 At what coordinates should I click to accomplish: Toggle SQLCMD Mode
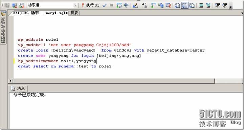168,5
